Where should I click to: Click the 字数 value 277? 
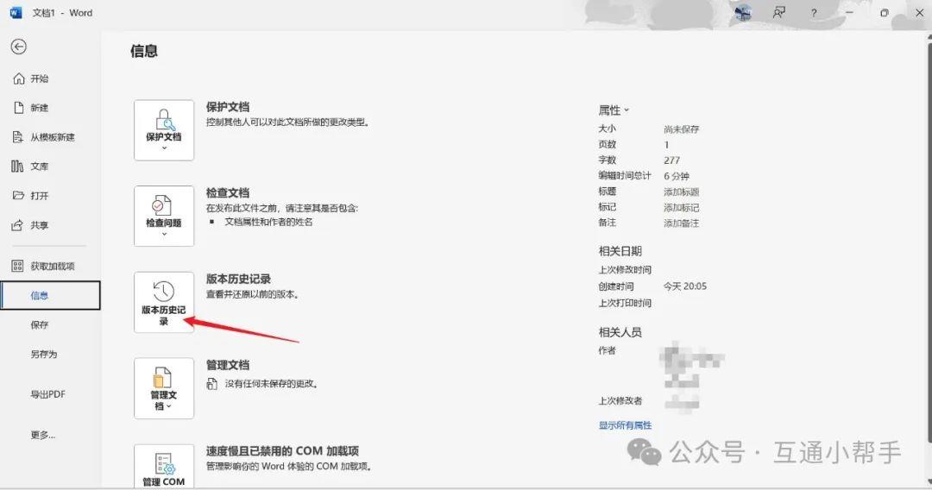coord(671,160)
